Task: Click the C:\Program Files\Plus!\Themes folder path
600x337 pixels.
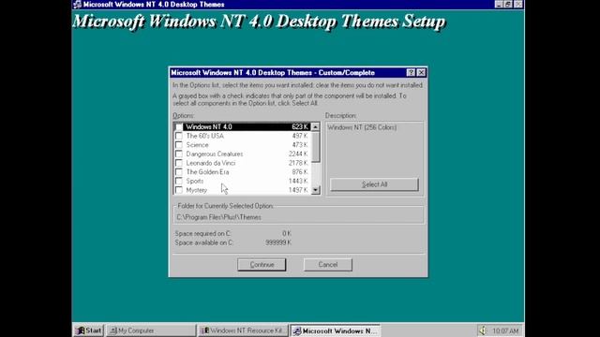Action: pos(218,217)
